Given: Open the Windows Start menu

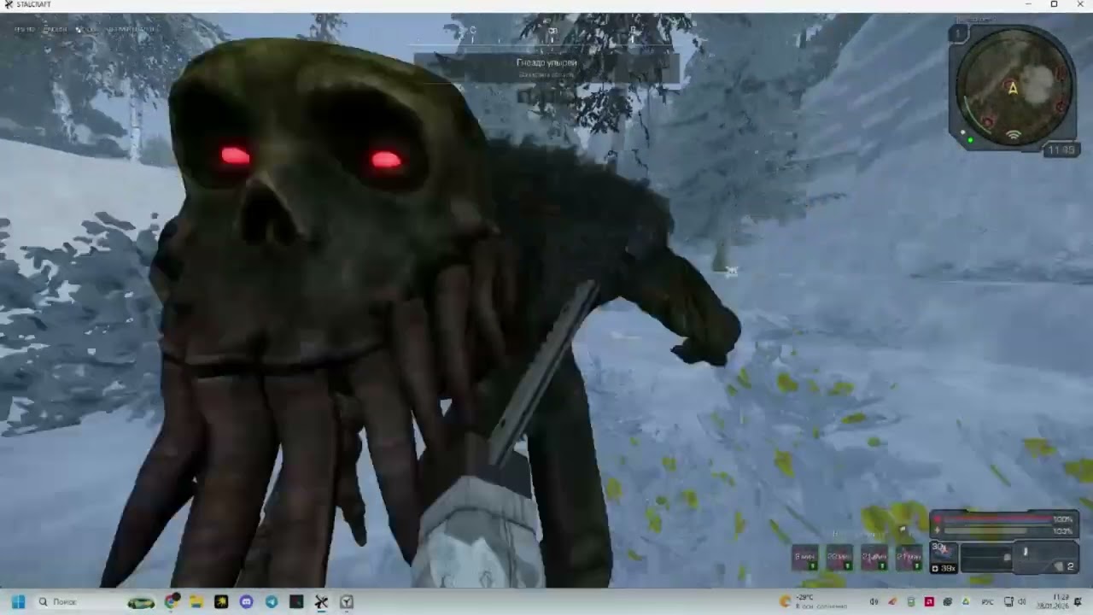Looking at the screenshot, I should point(18,602).
